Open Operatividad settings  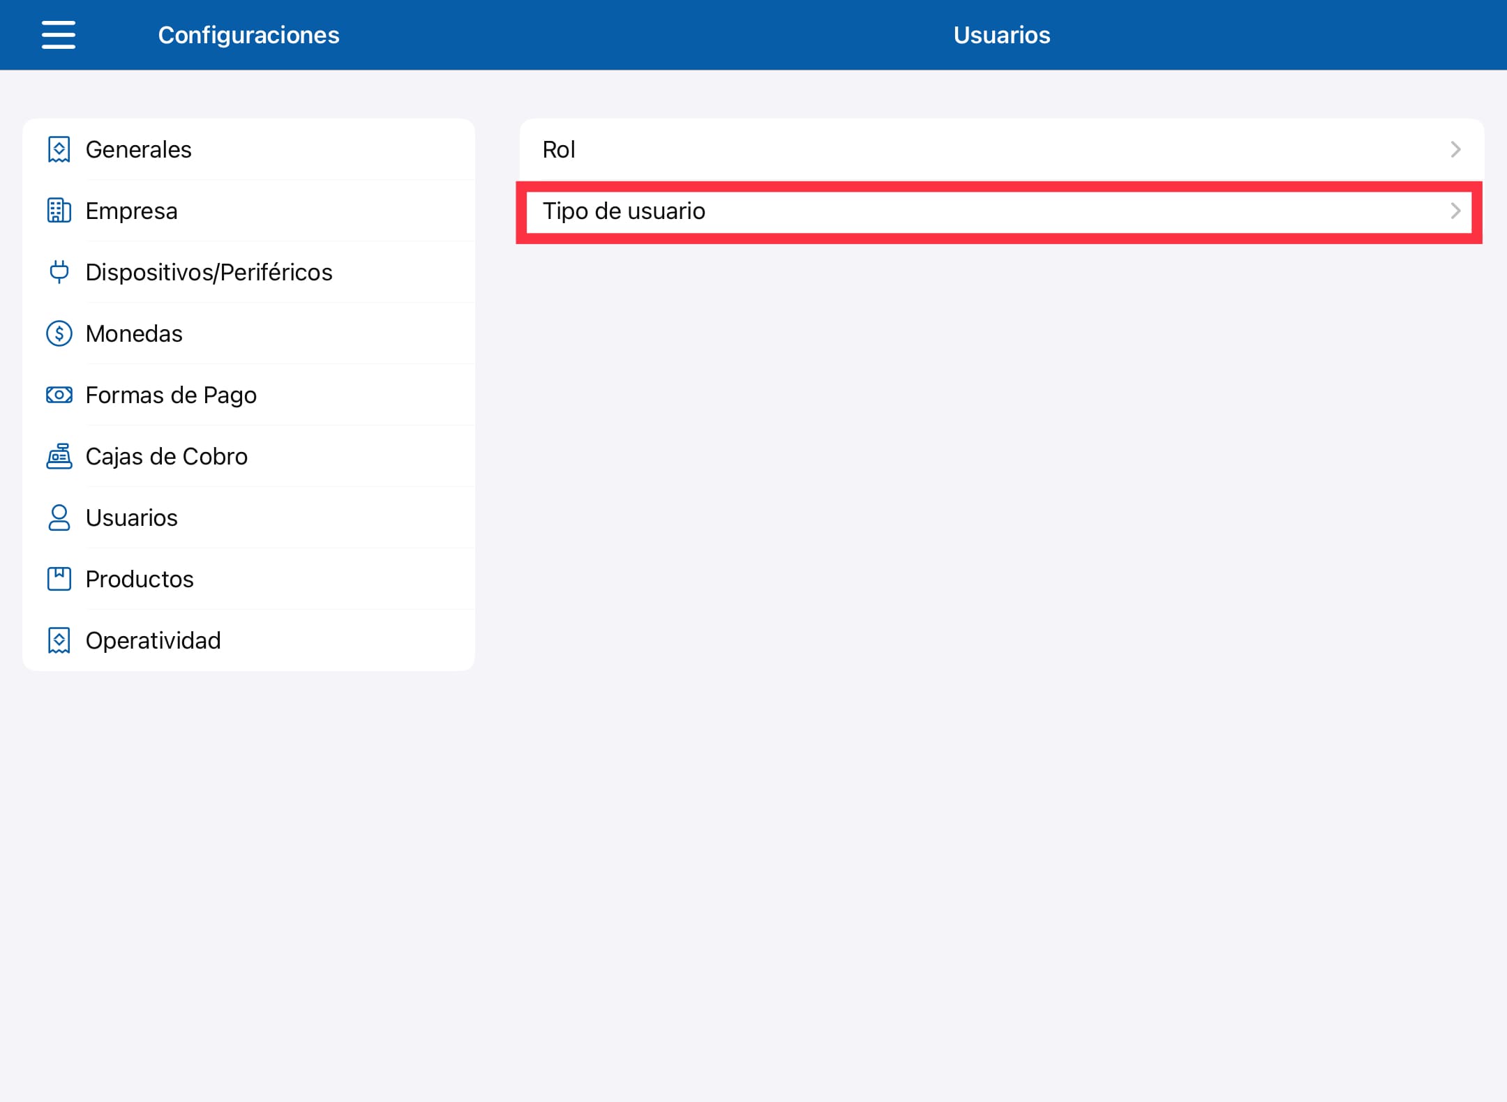249,640
